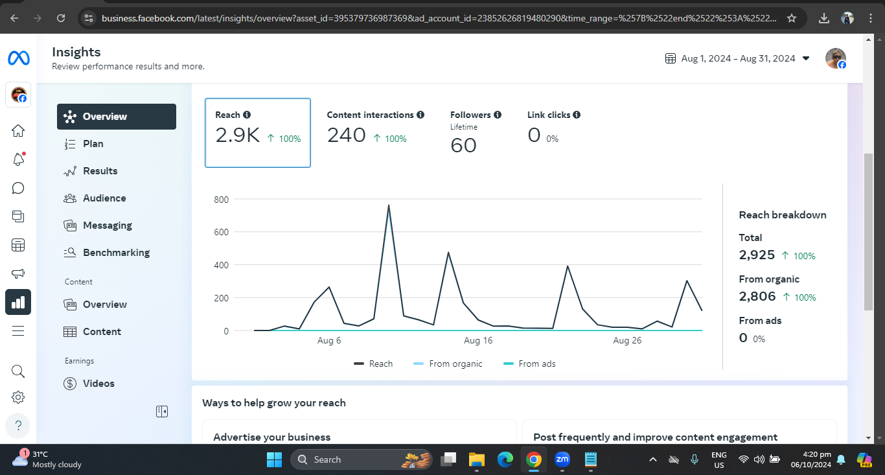Open Videos under Earnings section
The width and height of the screenshot is (885, 475).
click(117, 384)
